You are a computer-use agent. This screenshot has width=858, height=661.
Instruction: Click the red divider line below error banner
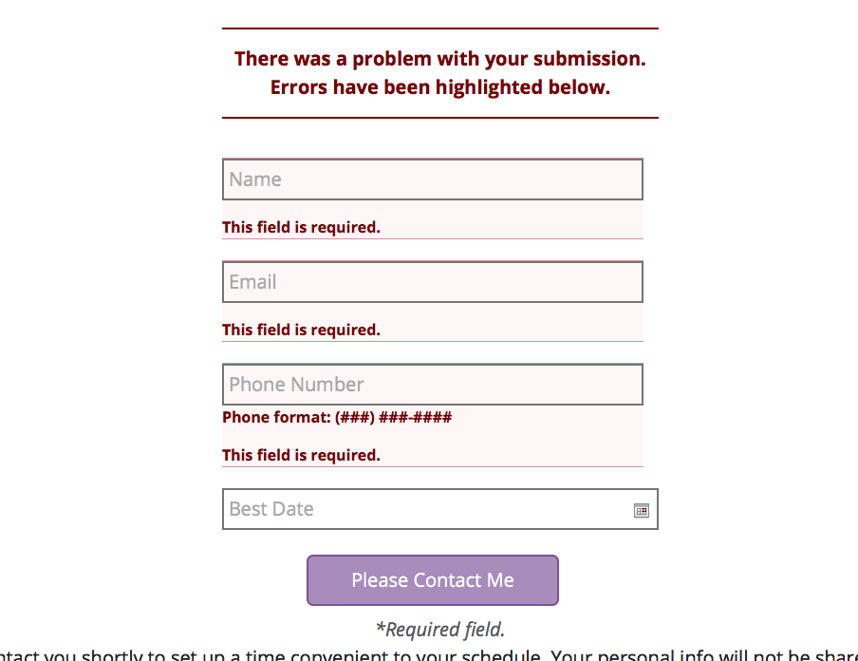[x=440, y=117]
